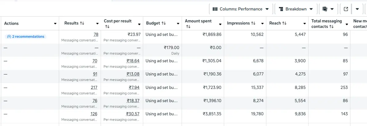Viewport: 367px width, 126px height.
Task: Sort table by Results using sort arrows
Action: click(x=82, y=23)
